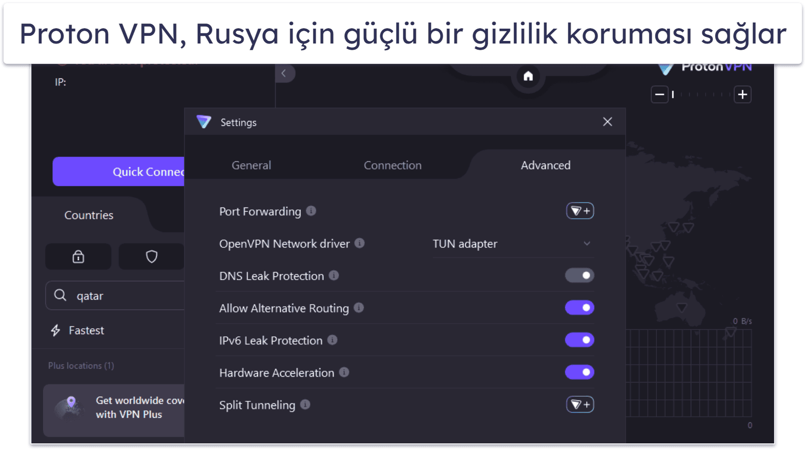Click the Split Tunneling label
The width and height of the screenshot is (805, 450).
coord(257,405)
